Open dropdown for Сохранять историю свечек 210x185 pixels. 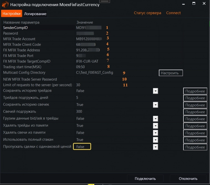pyautogui.click(x=155, y=105)
